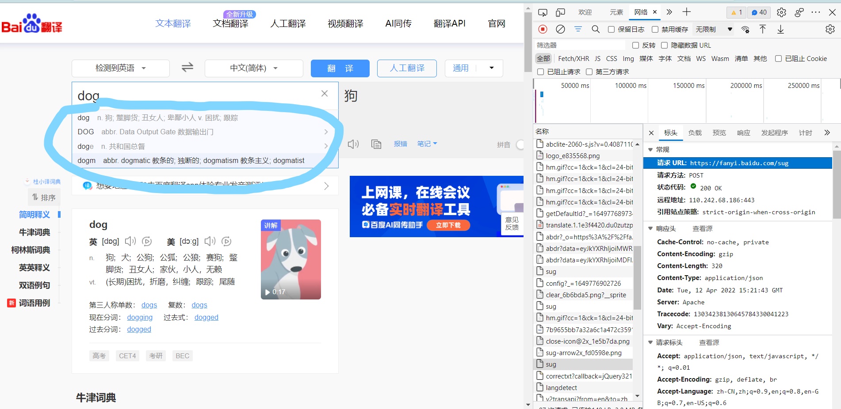Open 翻译API page
Screen dimensions: 841x409
450,23
